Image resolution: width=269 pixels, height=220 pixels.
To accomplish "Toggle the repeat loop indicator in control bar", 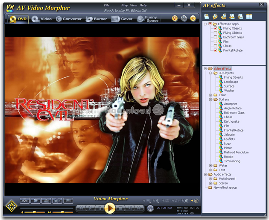I will [x=166, y=201].
